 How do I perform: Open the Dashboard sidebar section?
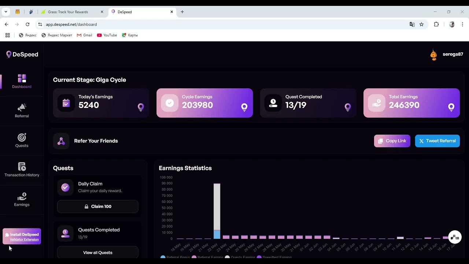pyautogui.click(x=22, y=81)
